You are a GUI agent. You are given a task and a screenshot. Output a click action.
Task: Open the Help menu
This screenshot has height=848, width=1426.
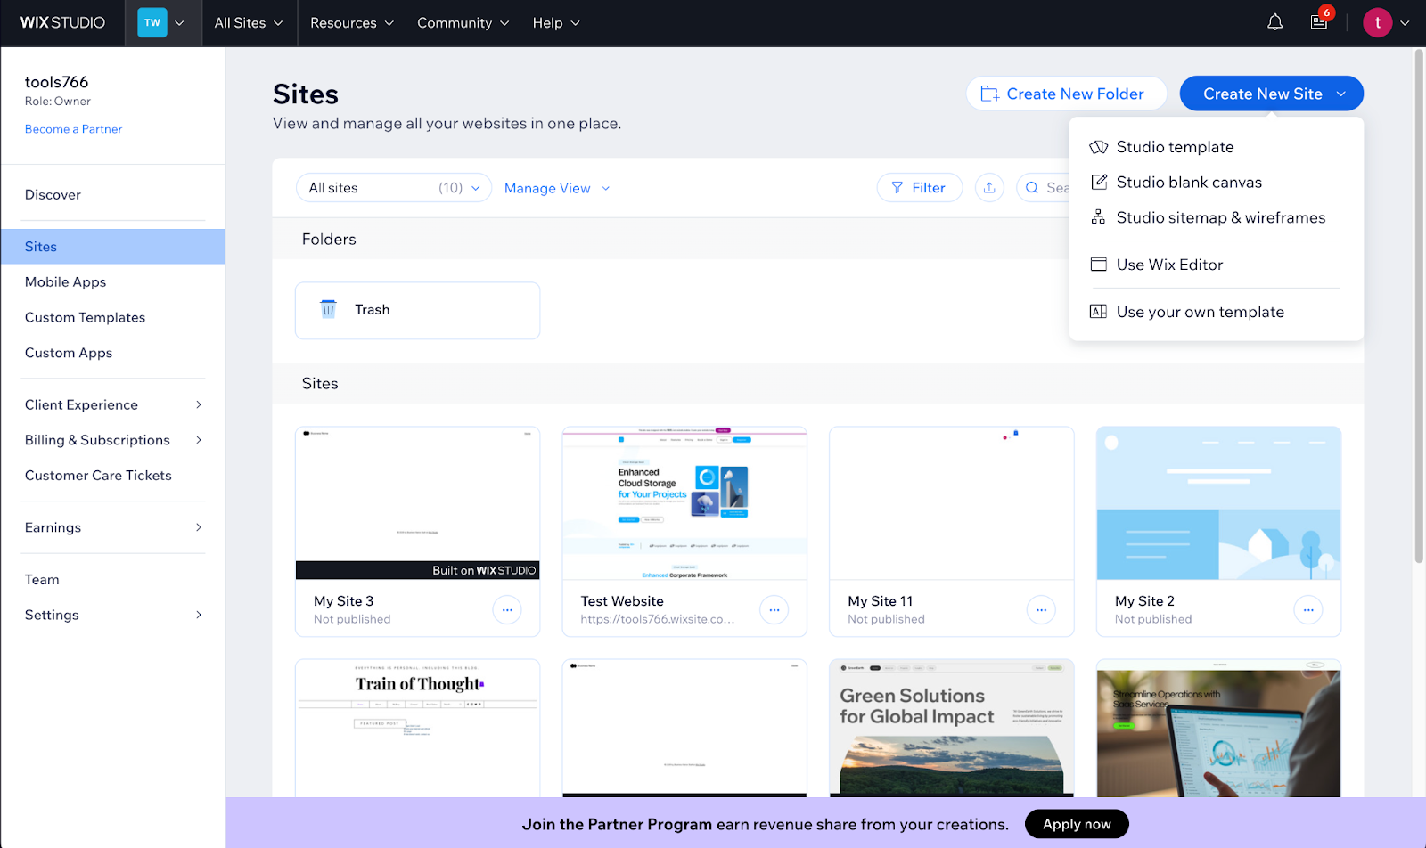[x=556, y=23]
